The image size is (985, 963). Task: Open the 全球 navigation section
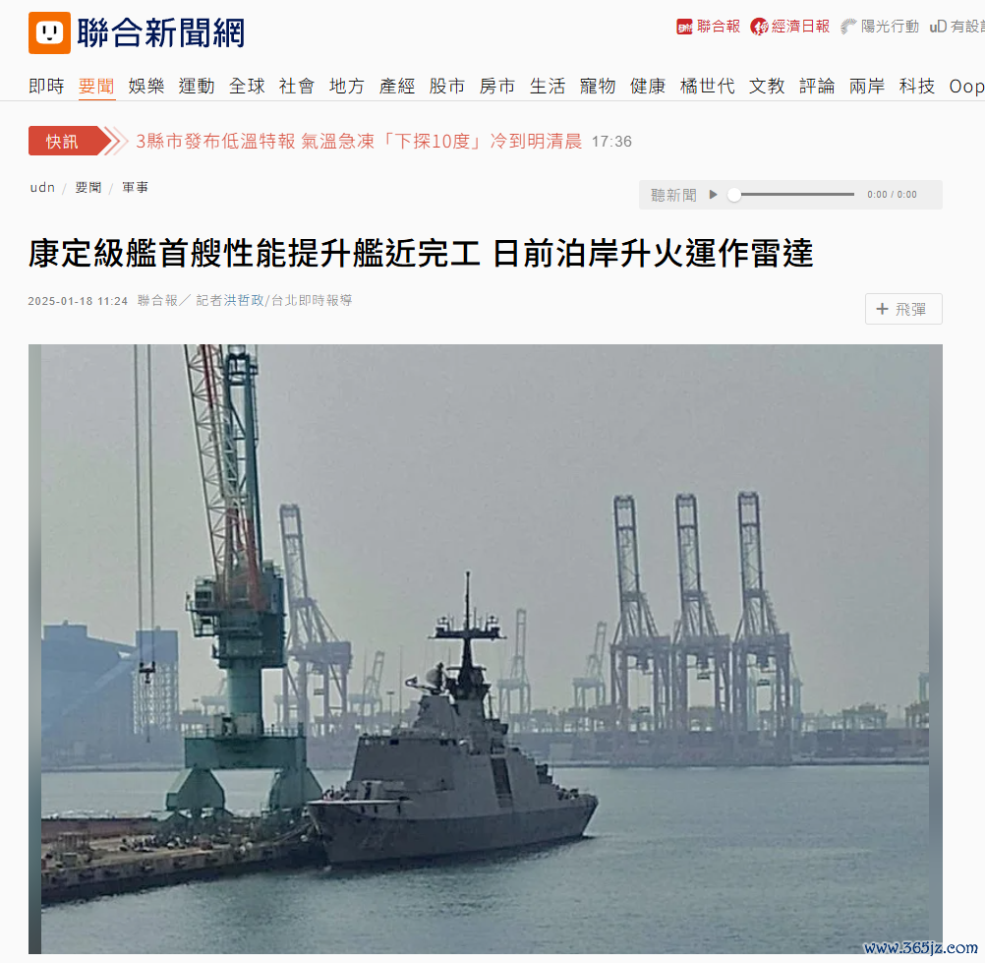tap(247, 87)
